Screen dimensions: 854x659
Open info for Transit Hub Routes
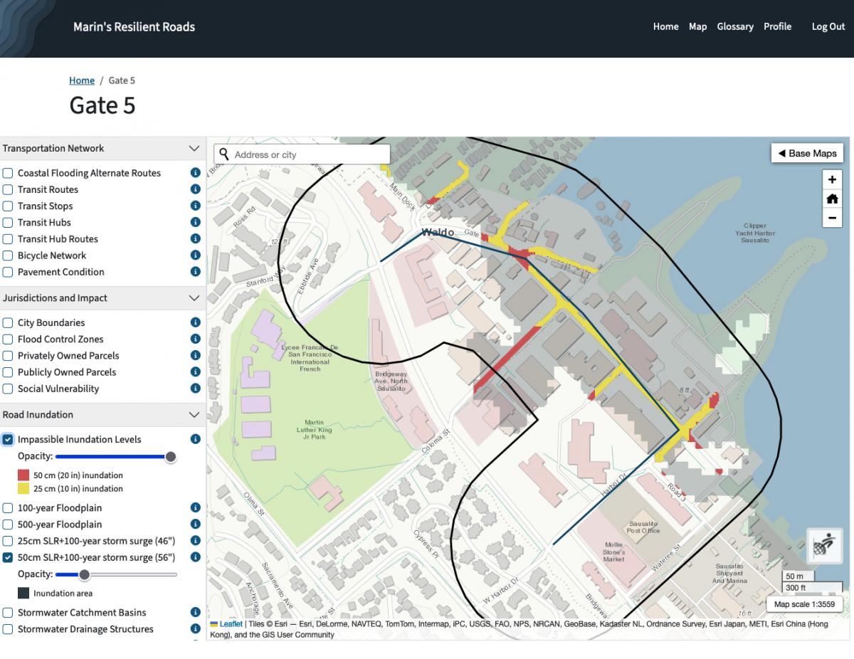tap(195, 239)
